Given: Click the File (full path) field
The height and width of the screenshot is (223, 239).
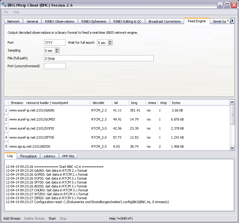Looking at the screenshot, I should tap(99, 58).
